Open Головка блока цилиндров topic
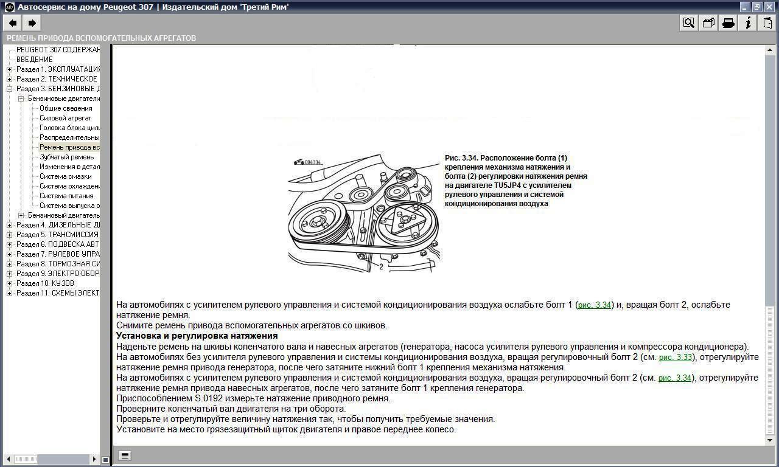This screenshot has width=779, height=467. pos(69,128)
